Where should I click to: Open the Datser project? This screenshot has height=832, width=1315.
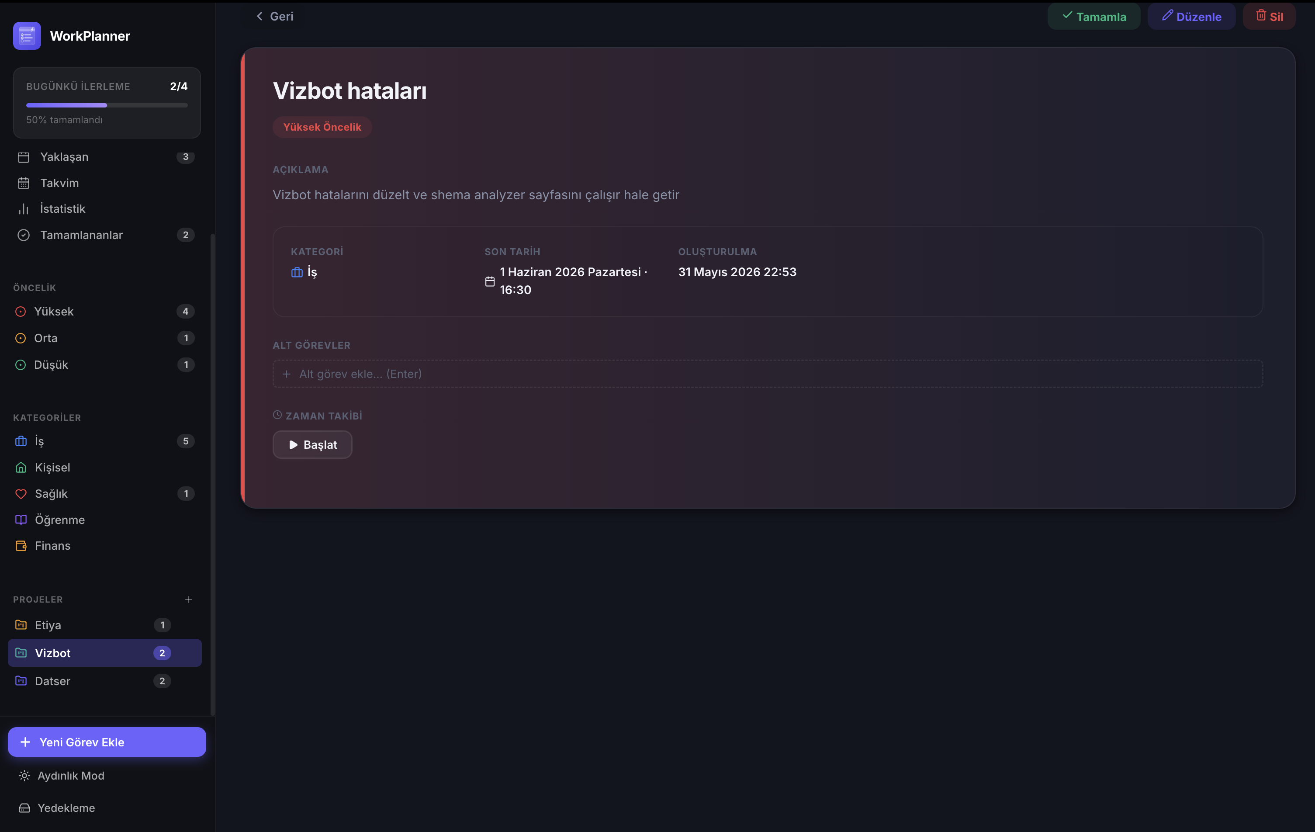pos(105,681)
